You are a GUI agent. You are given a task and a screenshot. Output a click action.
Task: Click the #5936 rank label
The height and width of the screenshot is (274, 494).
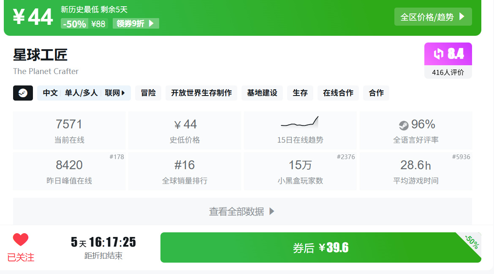461,157
